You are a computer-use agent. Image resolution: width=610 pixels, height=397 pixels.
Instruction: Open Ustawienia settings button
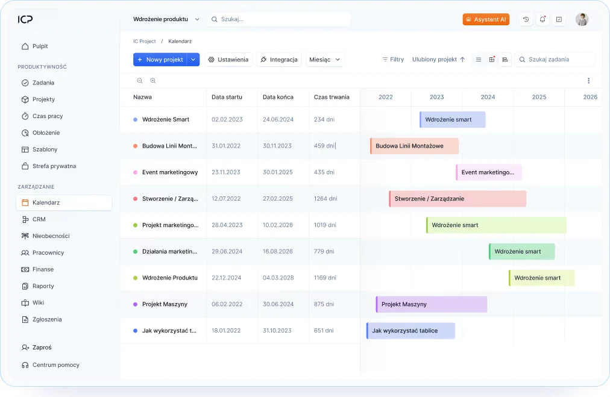pos(228,60)
